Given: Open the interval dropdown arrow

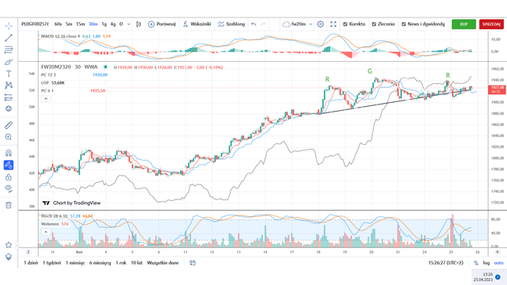Looking at the screenshot, I should [x=128, y=25].
